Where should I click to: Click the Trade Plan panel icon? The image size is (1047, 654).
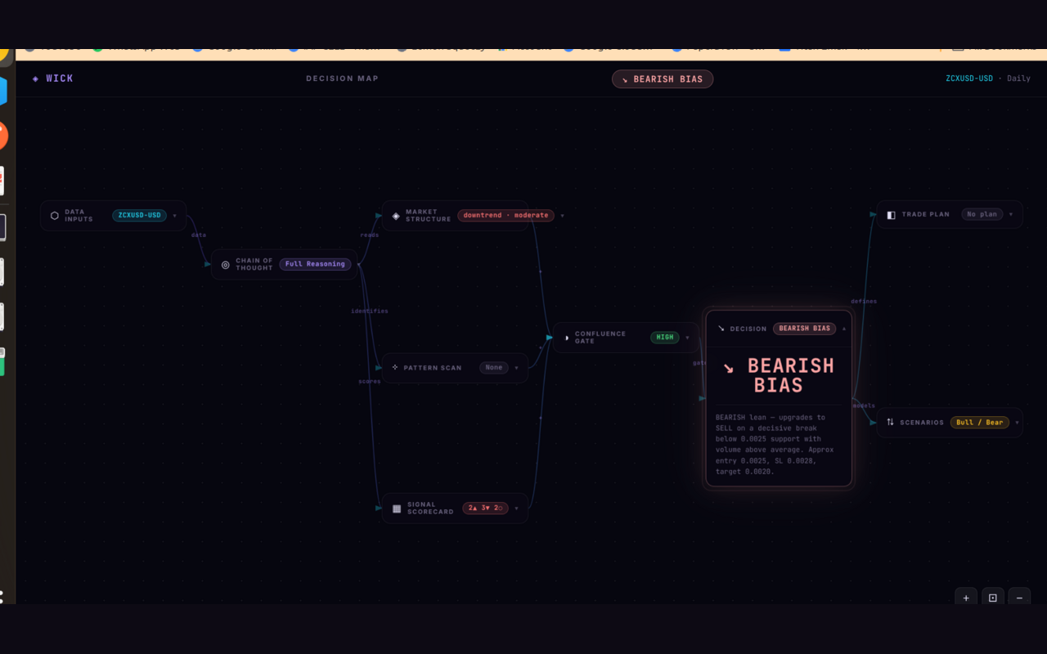[x=892, y=215]
